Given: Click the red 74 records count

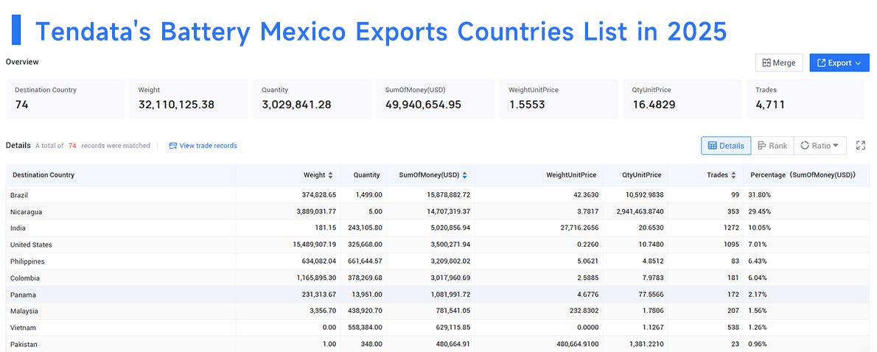Looking at the screenshot, I should 72,145.
